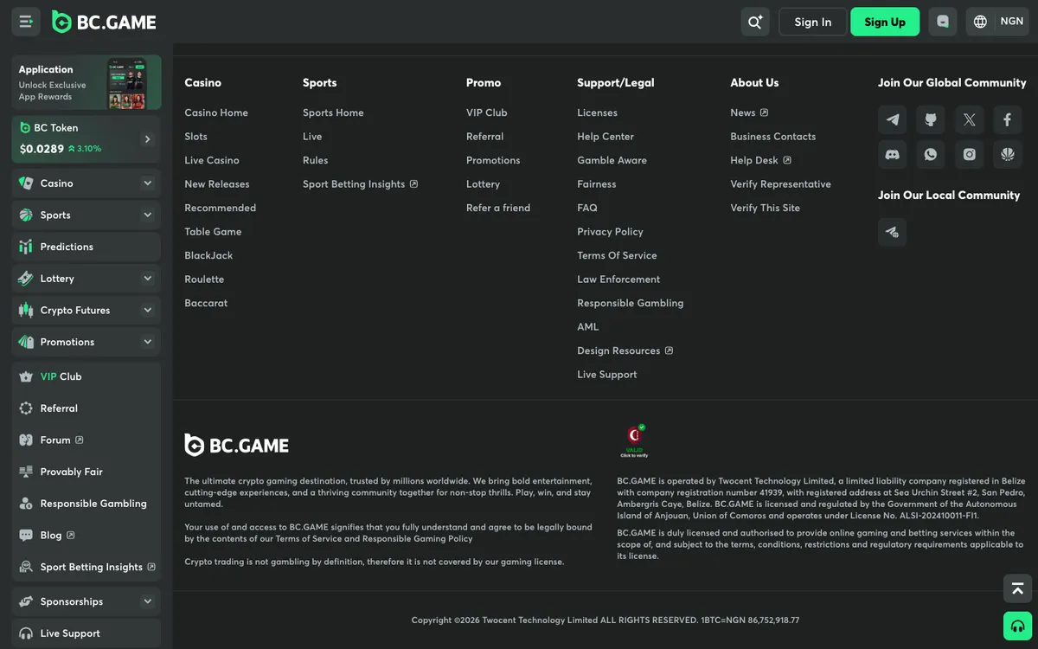The image size is (1038, 649).
Task: Open the Licenses footer link
Action: click(597, 112)
